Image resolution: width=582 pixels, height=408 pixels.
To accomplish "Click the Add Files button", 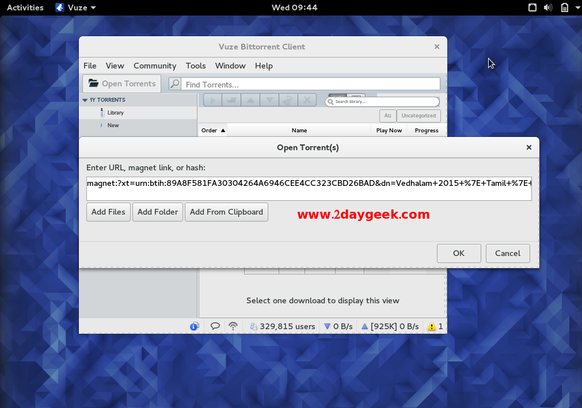I will tap(108, 212).
